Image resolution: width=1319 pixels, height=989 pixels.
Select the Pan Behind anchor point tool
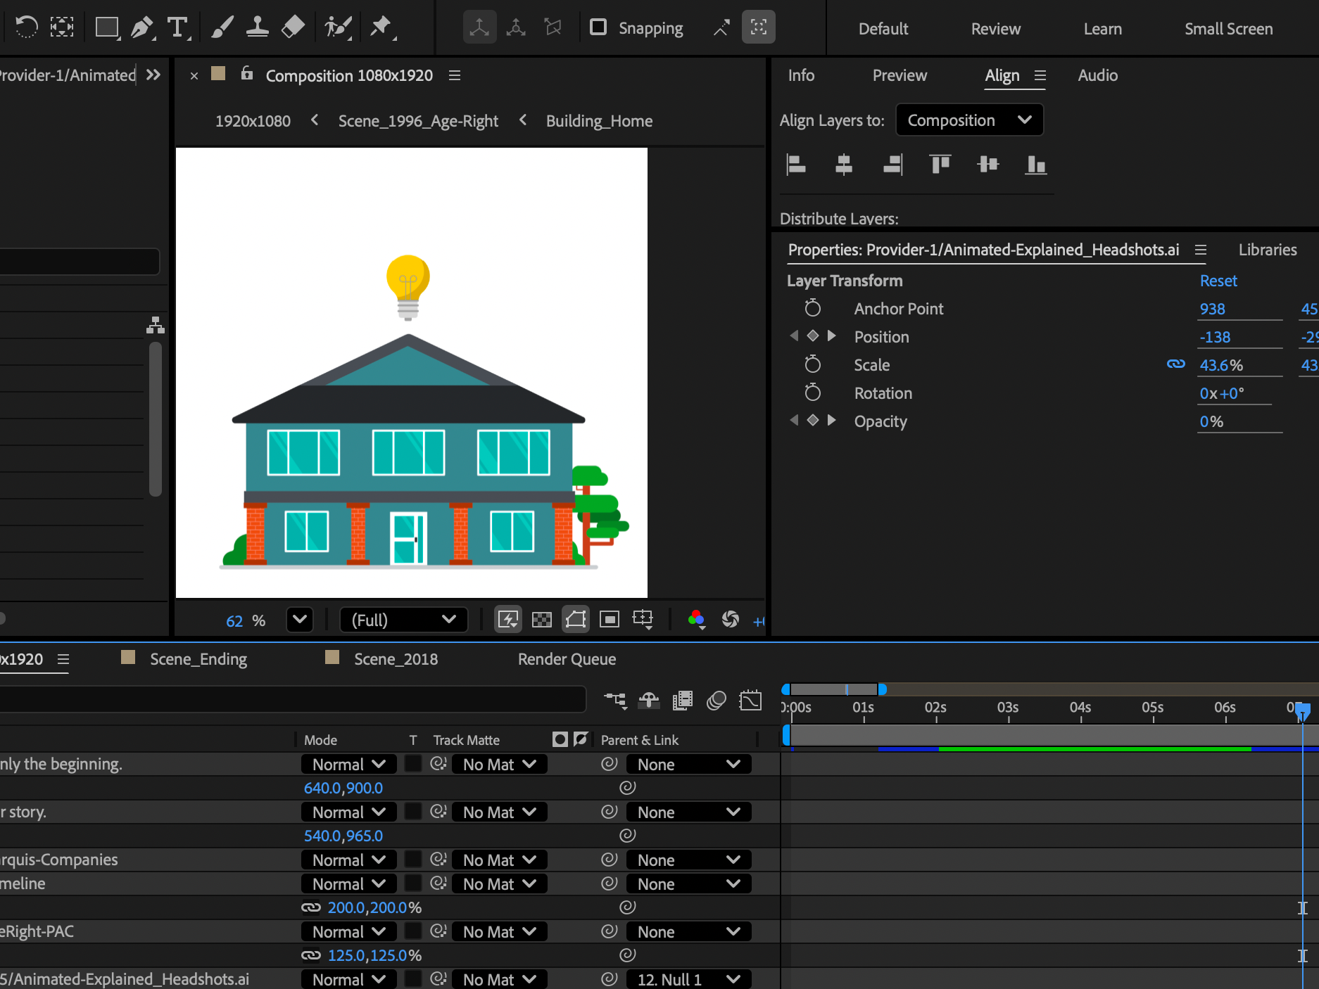tap(62, 27)
